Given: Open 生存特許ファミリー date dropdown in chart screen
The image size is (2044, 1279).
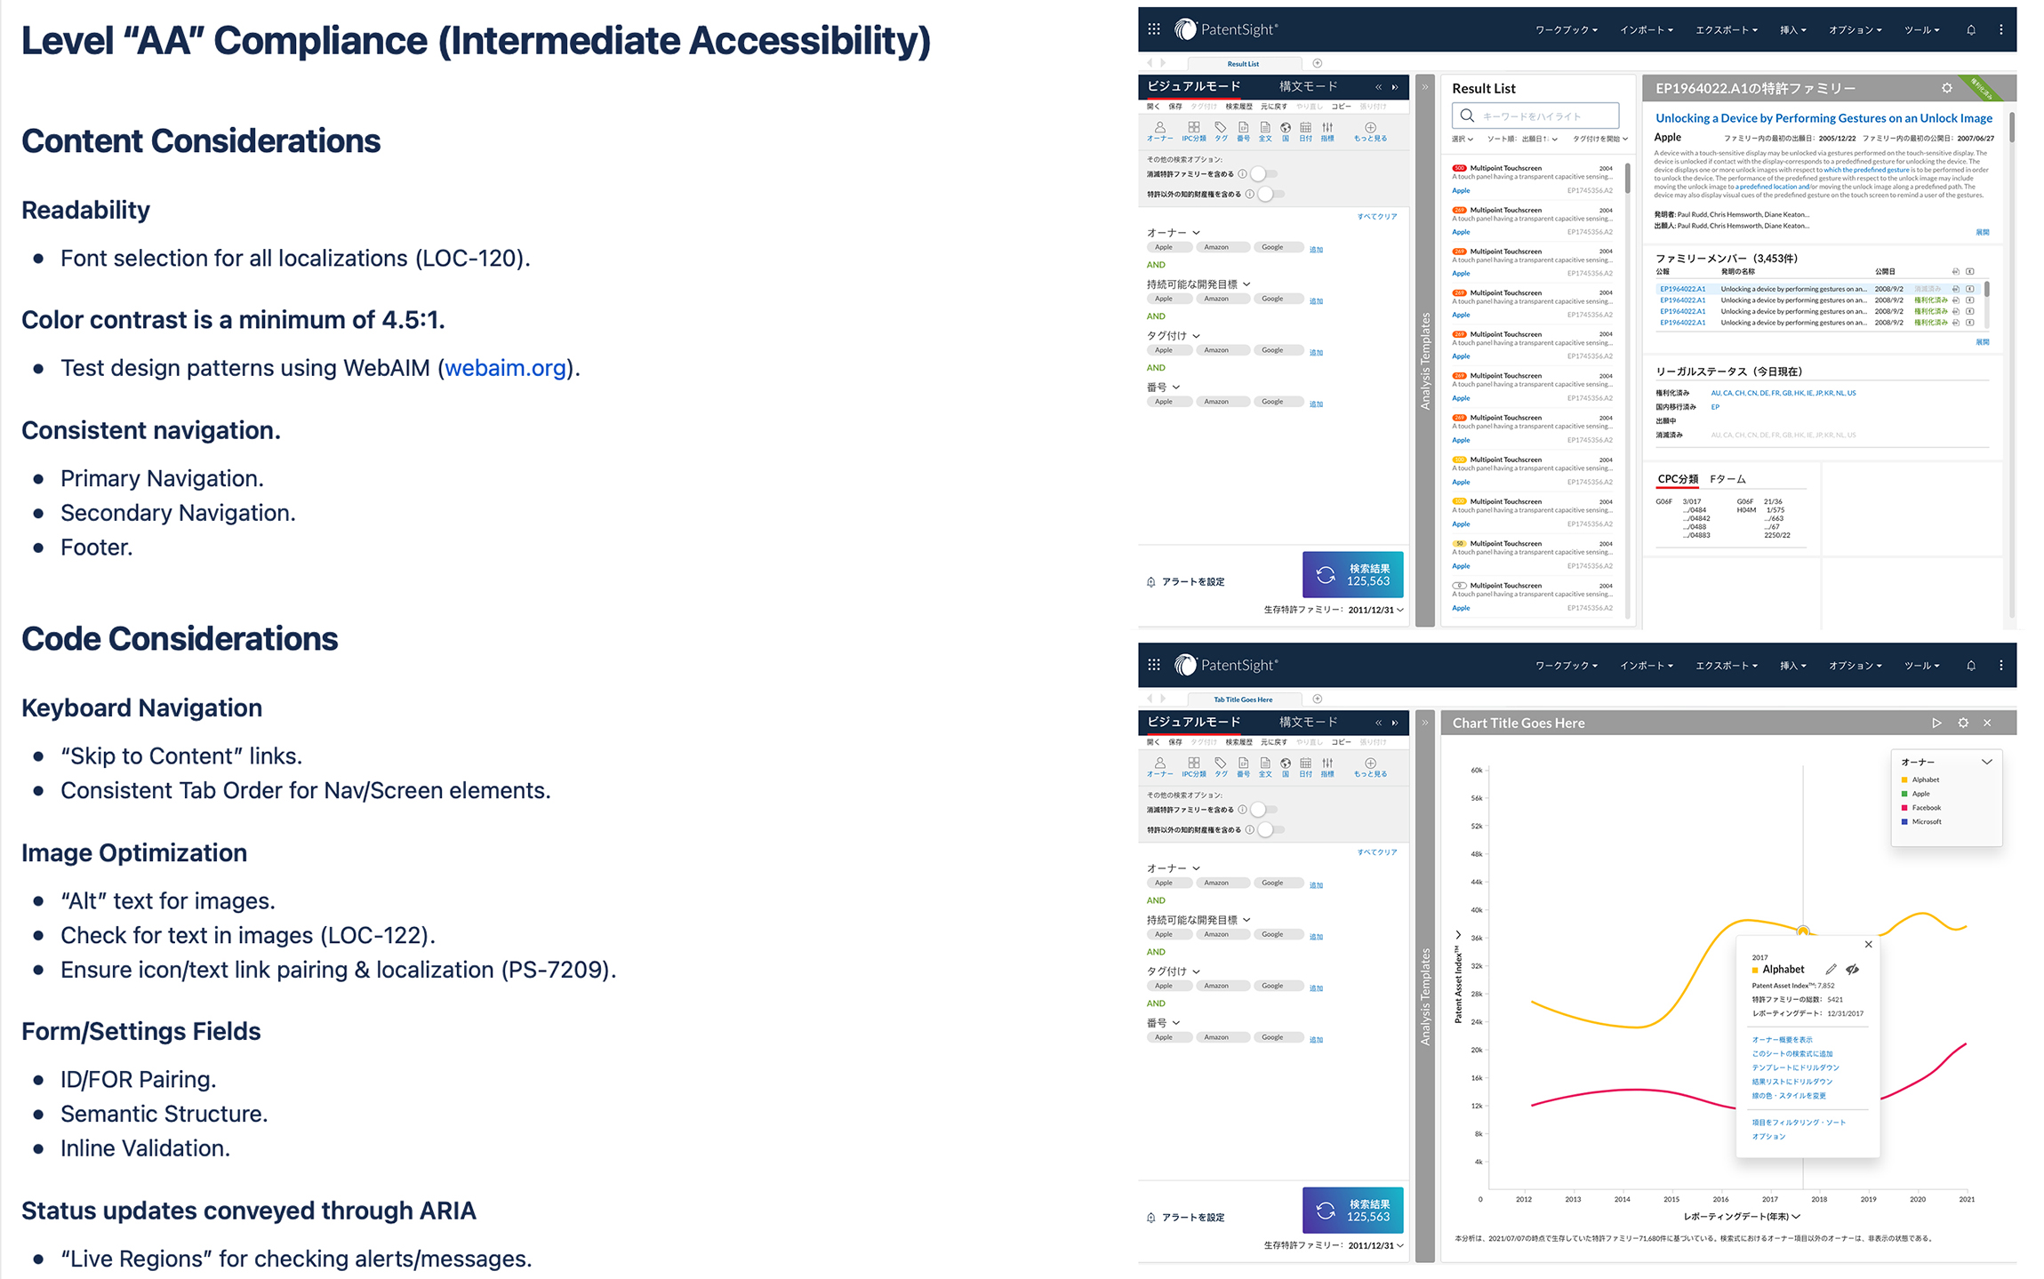Looking at the screenshot, I should (x=1334, y=1245).
